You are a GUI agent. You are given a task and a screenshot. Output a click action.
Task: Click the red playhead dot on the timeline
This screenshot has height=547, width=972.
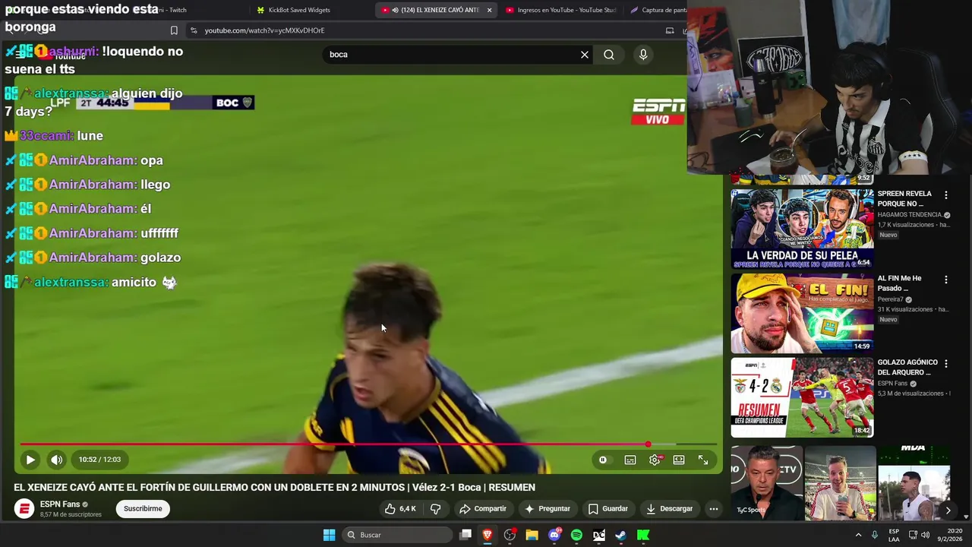pos(648,444)
